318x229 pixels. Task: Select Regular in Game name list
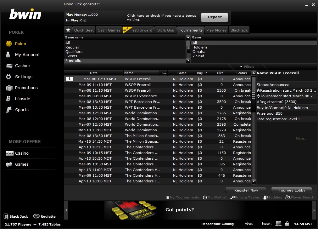[x=125, y=47]
